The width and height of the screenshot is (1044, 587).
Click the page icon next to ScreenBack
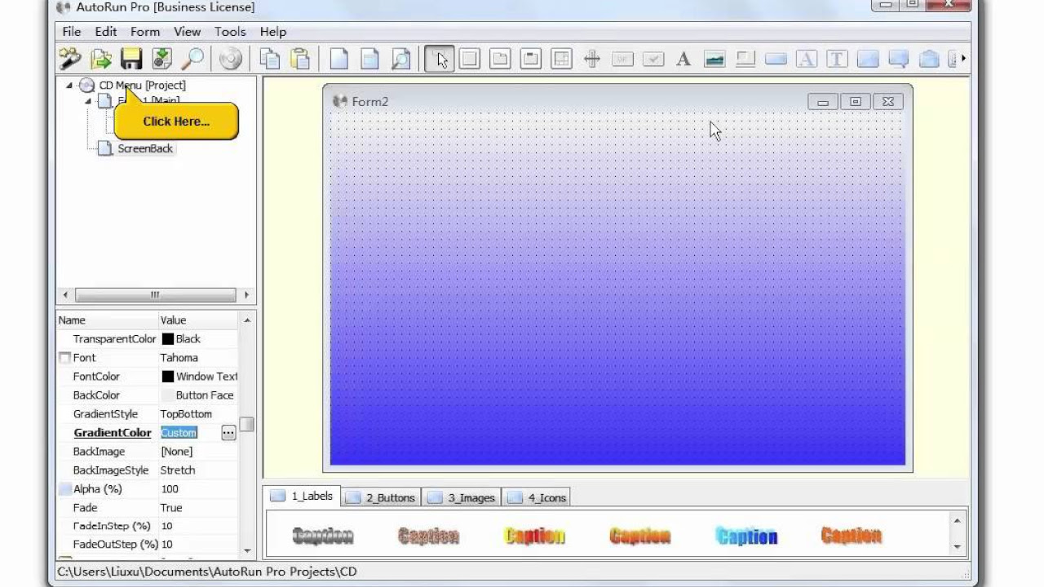[104, 148]
